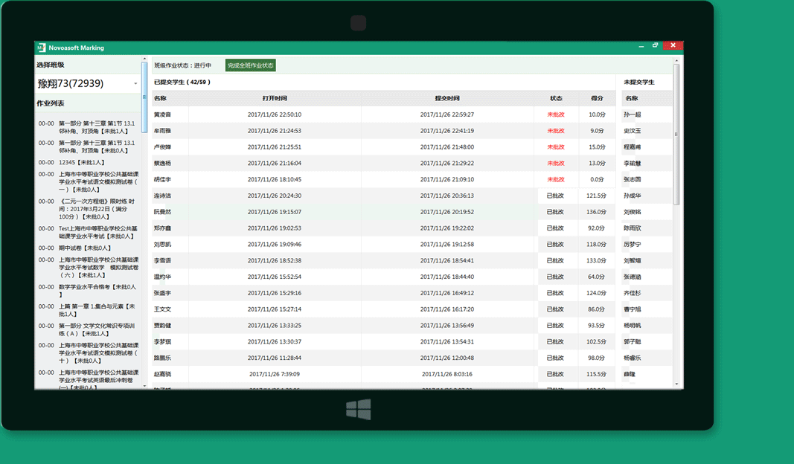Click the 得分 column header
This screenshot has width=794, height=464.
[597, 98]
